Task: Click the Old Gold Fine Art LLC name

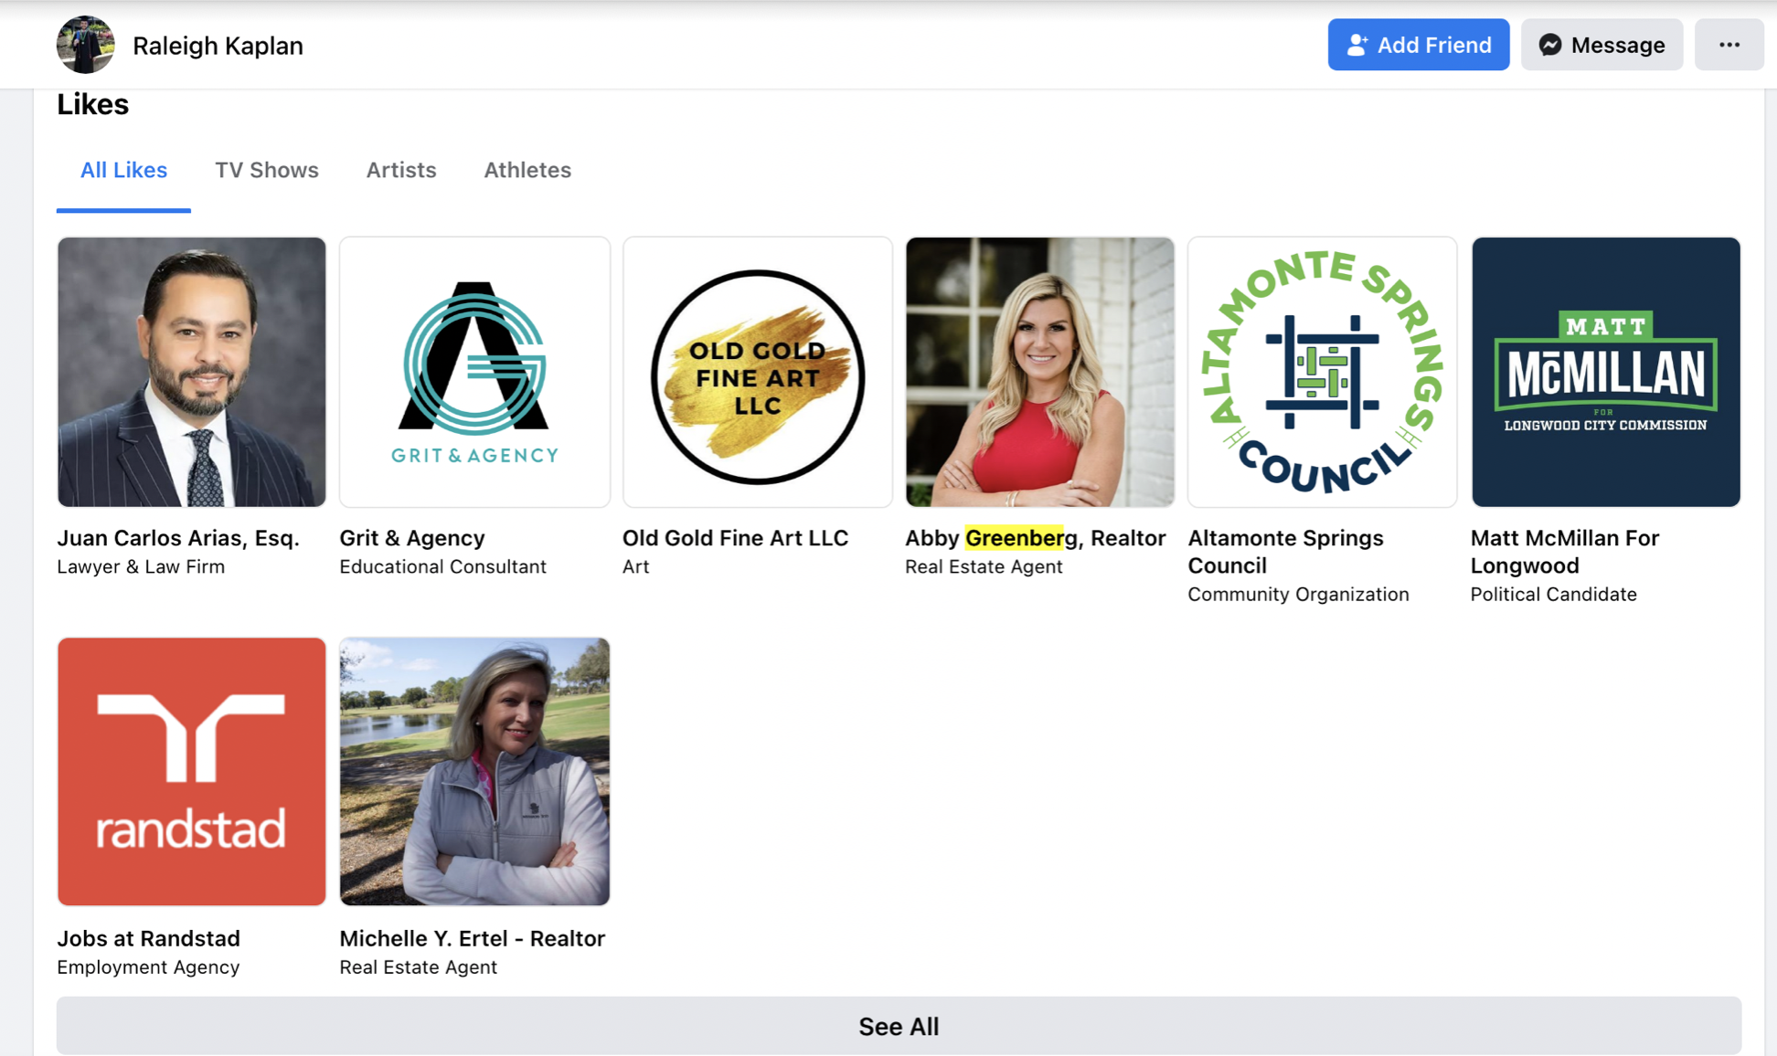Action: click(736, 538)
